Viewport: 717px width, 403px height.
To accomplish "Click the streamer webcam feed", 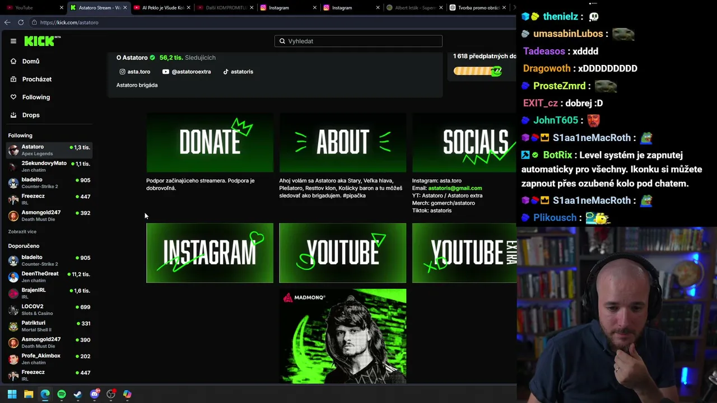I will click(617, 315).
